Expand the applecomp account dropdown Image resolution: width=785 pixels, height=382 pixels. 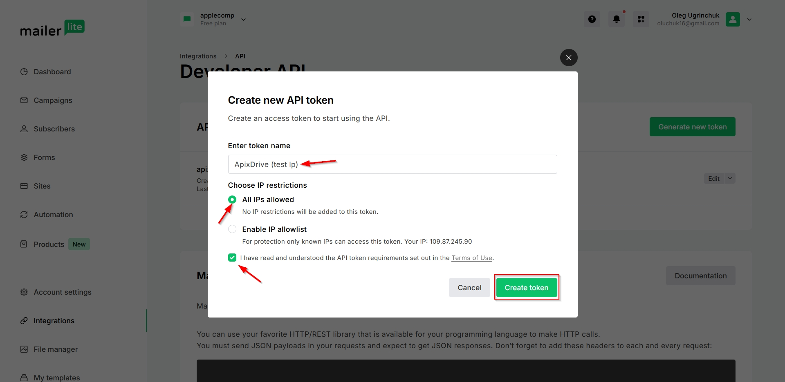(x=244, y=20)
